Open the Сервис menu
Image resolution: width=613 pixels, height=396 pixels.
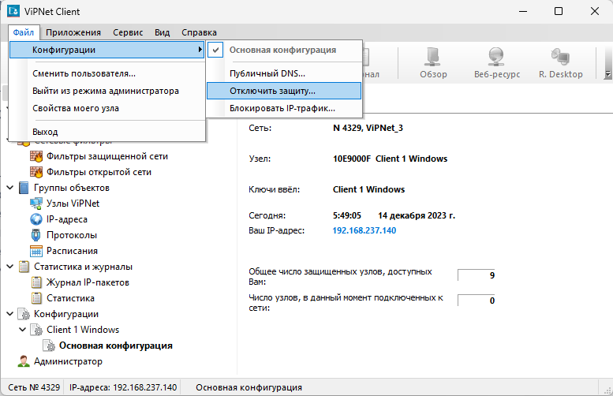pyautogui.click(x=128, y=32)
